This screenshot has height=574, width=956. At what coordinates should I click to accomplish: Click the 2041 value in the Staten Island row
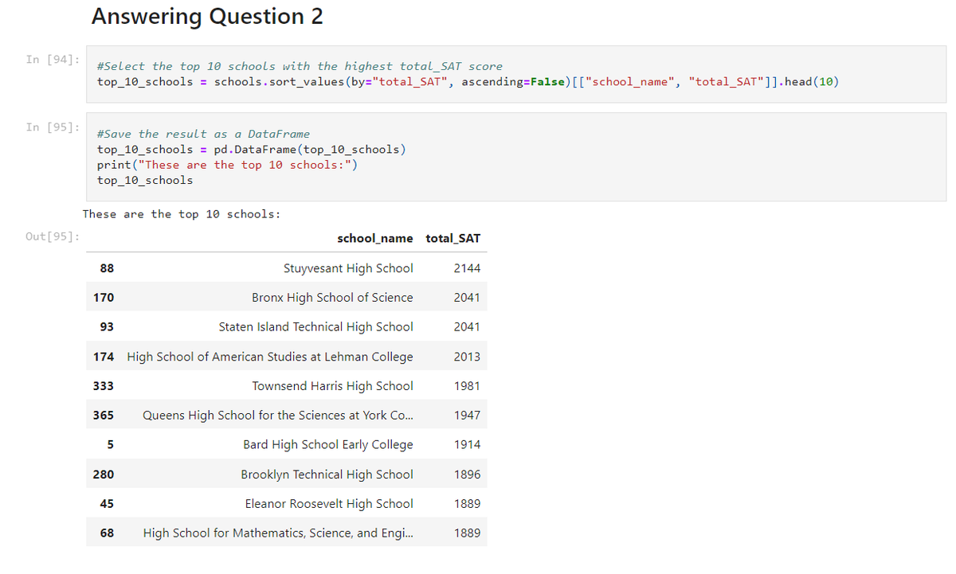click(x=467, y=327)
